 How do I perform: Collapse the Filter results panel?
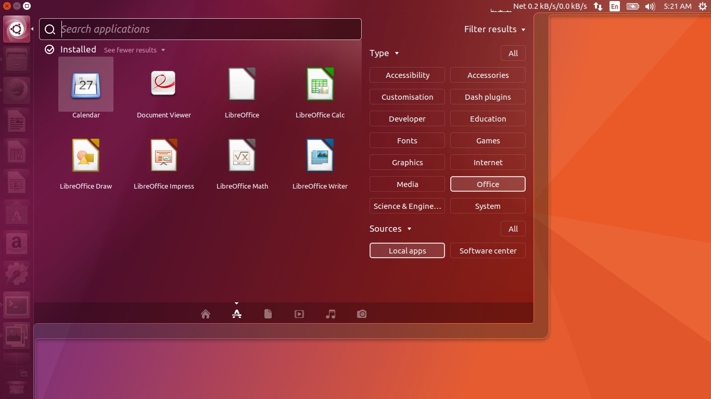(494, 29)
